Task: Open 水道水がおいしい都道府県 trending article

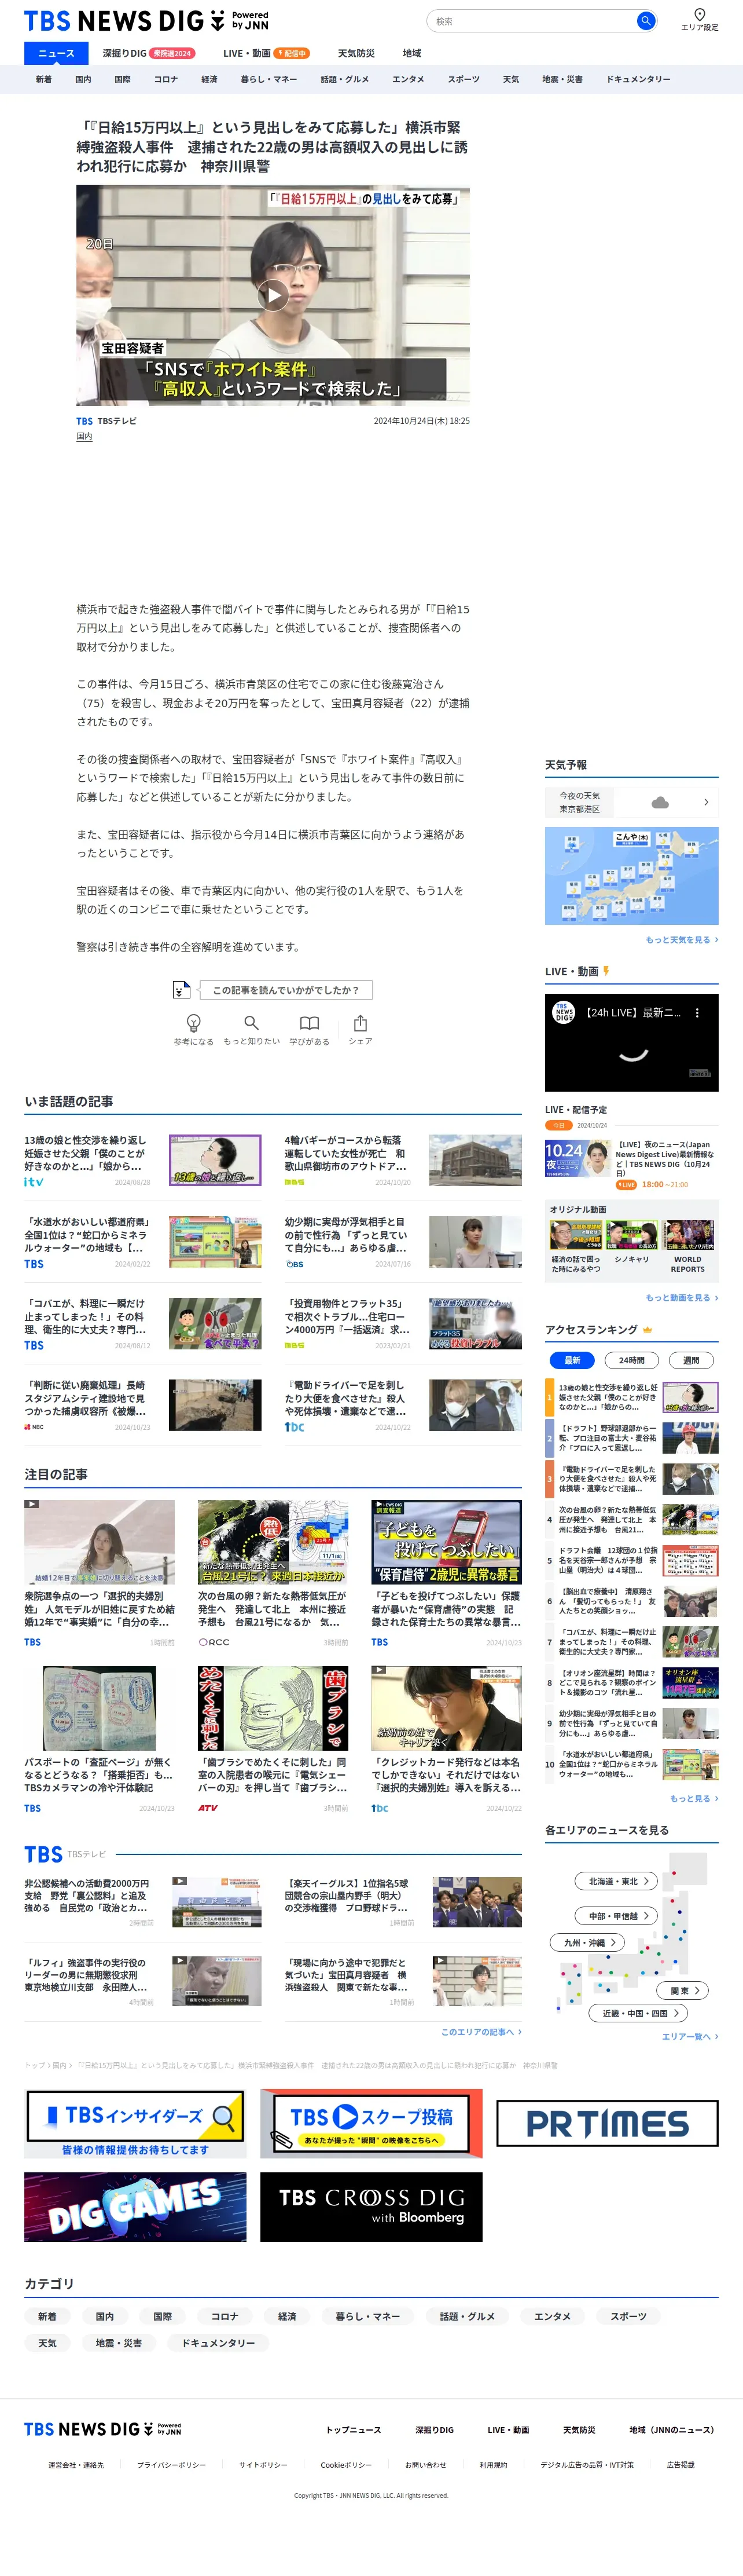Action: [143, 1242]
